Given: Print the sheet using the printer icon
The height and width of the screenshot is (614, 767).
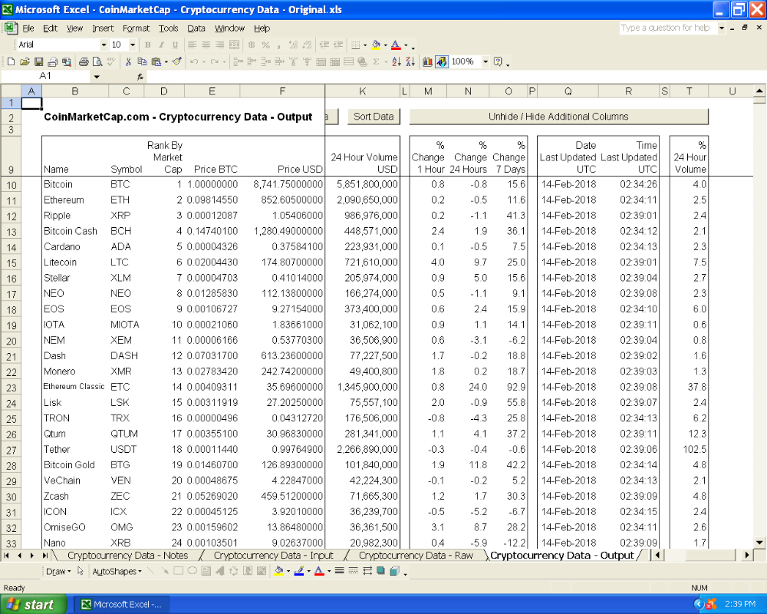Looking at the screenshot, I should [x=84, y=61].
